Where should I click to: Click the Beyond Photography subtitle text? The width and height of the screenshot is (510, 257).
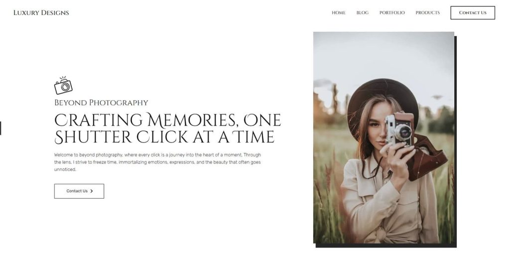tap(101, 103)
